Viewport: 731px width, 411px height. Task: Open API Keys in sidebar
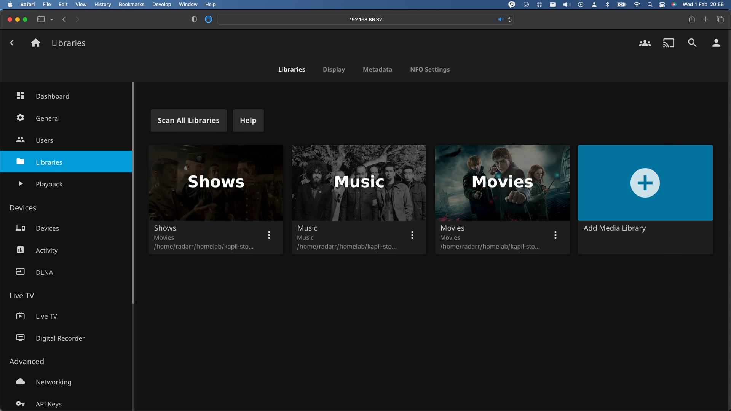pyautogui.click(x=66, y=404)
